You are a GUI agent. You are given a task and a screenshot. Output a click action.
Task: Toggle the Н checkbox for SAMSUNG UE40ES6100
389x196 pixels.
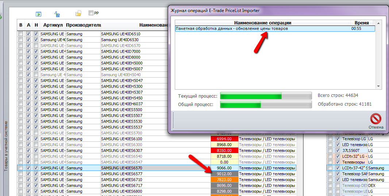click(x=36, y=139)
